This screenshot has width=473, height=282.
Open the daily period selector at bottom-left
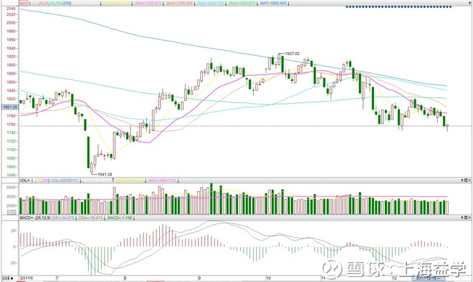[8, 278]
